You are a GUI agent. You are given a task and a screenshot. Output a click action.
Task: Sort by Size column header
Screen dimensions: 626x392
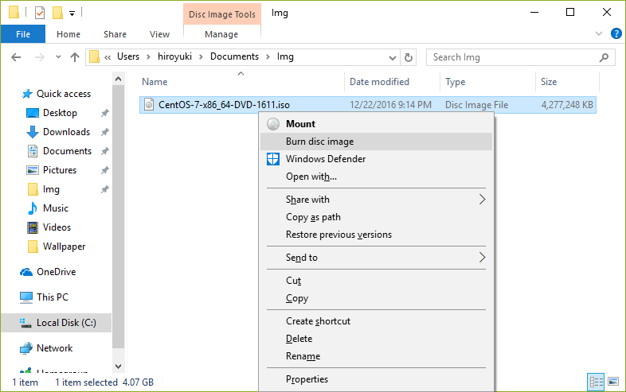tap(567, 82)
